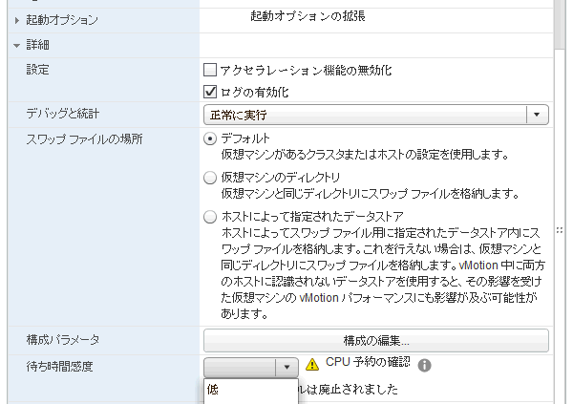Expand the 起動オプション section
The image size is (573, 404).
[17, 20]
